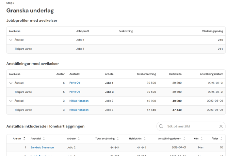Open Perio Od in the Ändrad row

coord(75,83)
